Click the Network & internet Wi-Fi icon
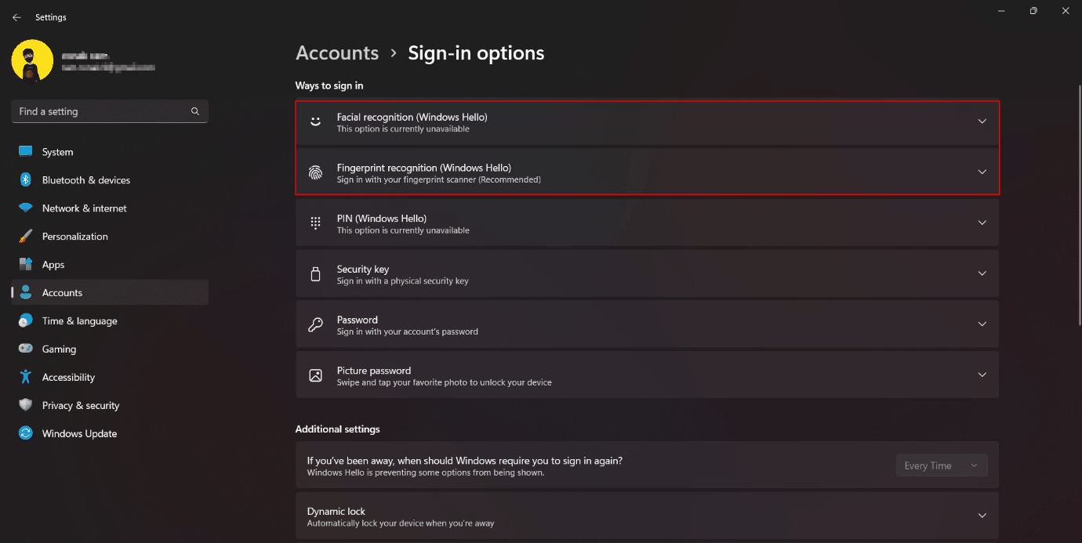This screenshot has width=1082, height=543. (x=26, y=208)
